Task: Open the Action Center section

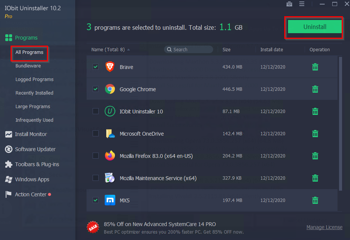Action: point(31,194)
